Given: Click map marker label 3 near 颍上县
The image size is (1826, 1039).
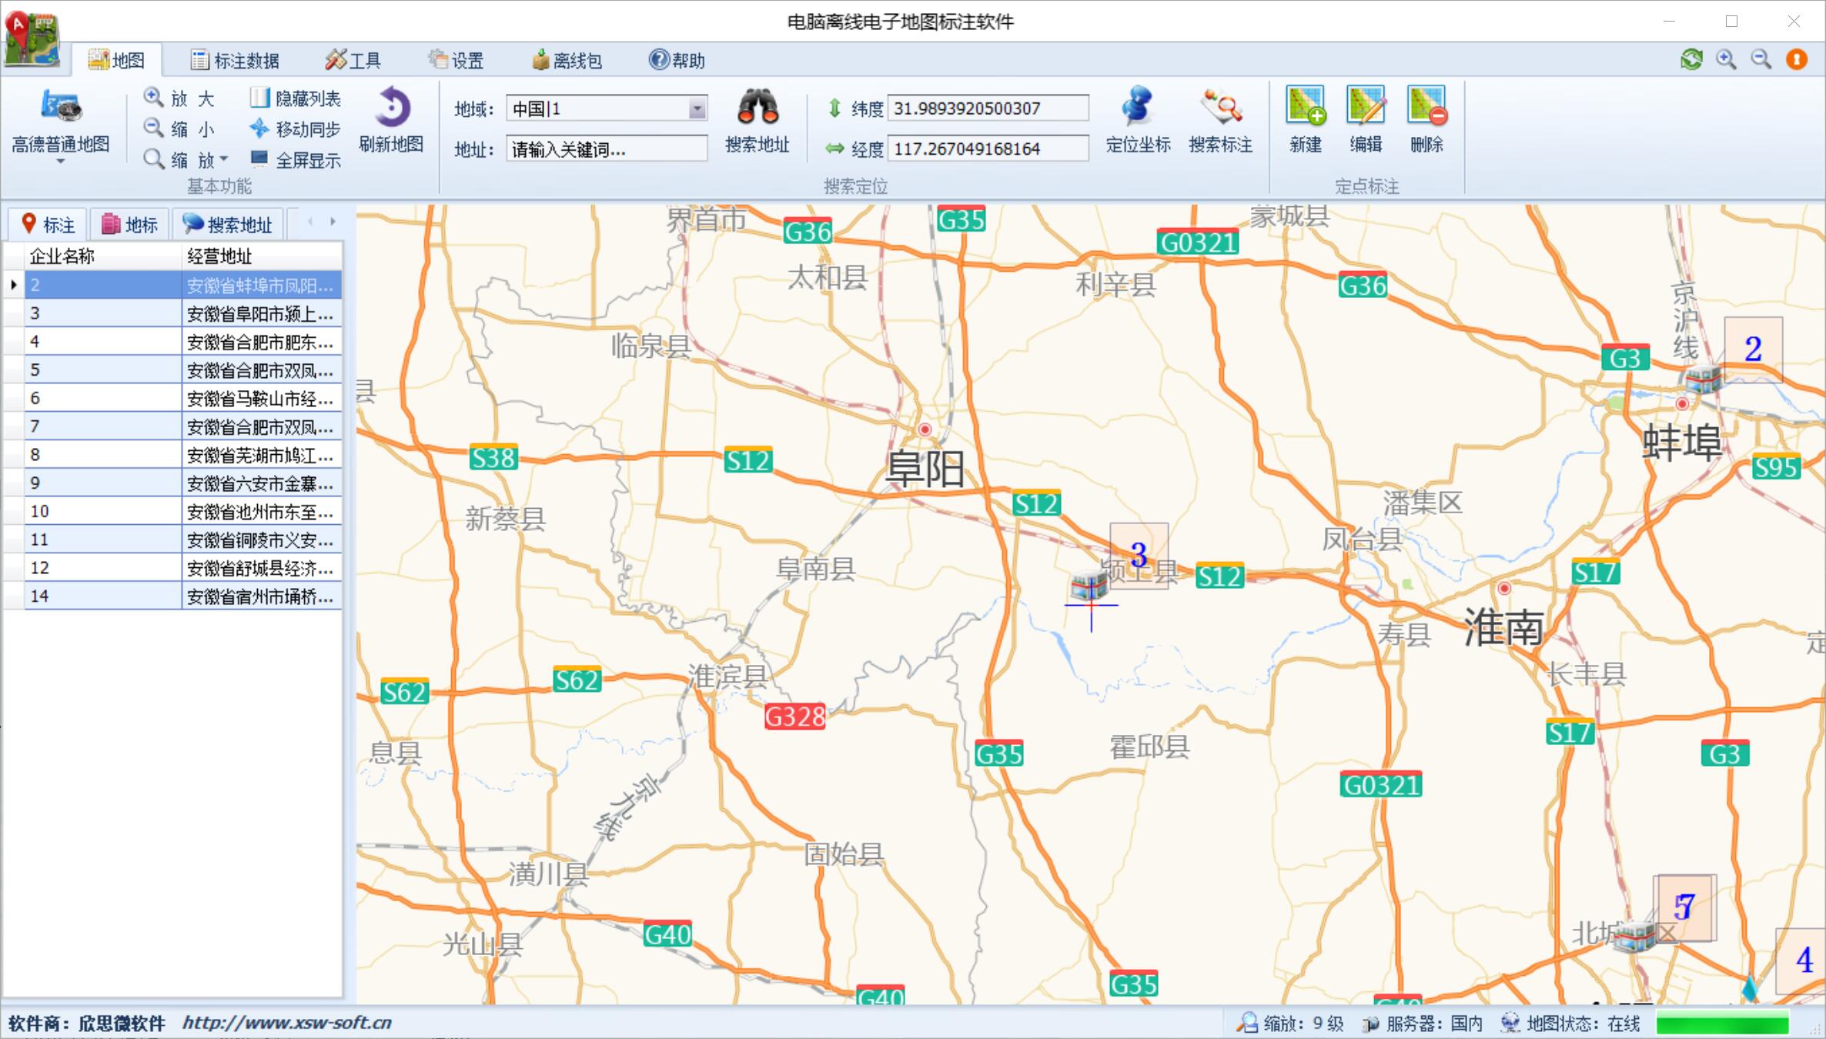Looking at the screenshot, I should 1139,556.
